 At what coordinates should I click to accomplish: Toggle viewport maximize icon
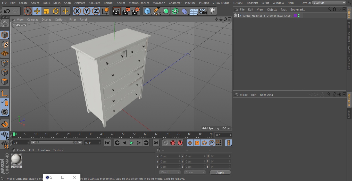click(229, 19)
